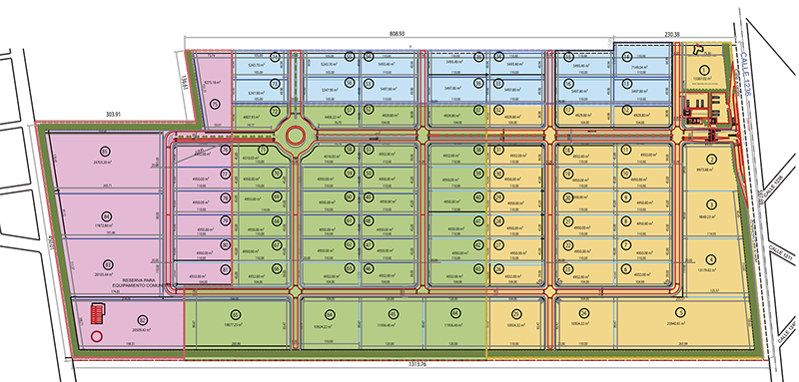
Task: Select lot marker 70 in green zone
Action: (x=277, y=174)
